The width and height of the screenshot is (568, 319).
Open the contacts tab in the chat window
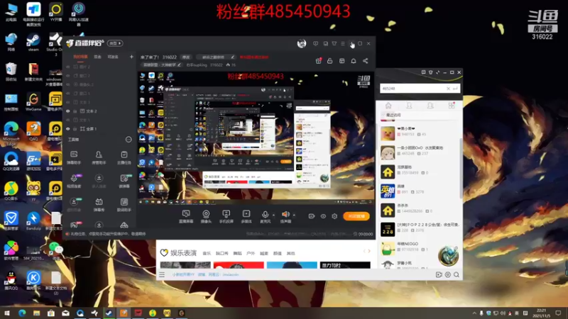pyautogui.click(x=410, y=105)
